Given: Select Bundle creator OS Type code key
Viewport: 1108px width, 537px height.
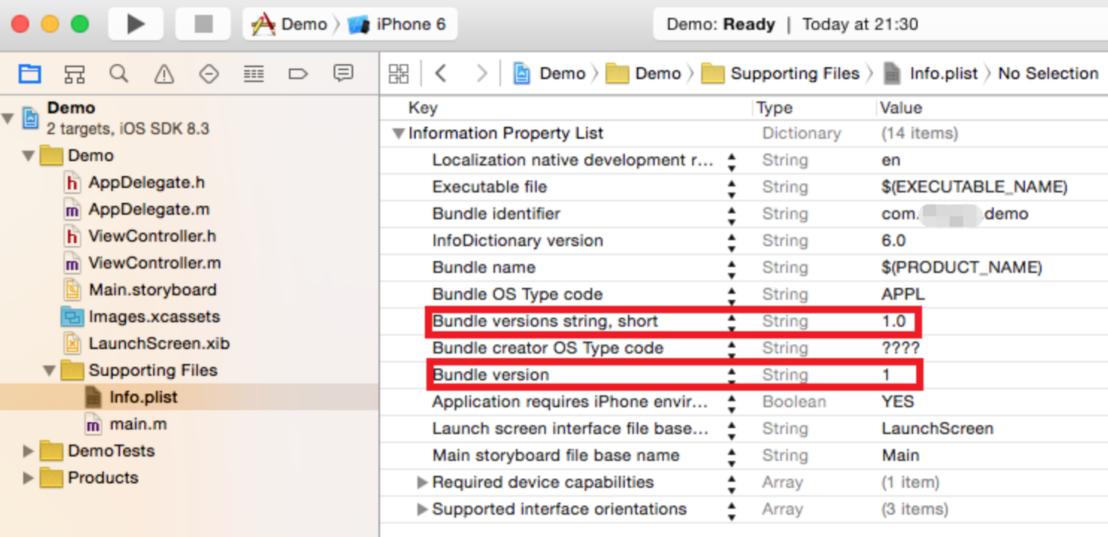Looking at the screenshot, I should 548,348.
